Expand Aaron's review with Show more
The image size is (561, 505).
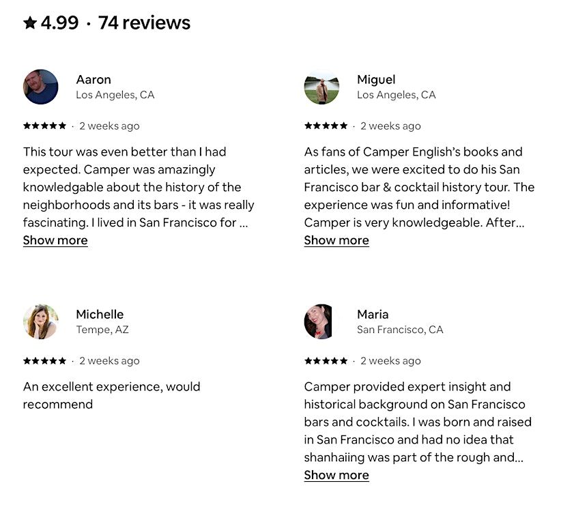coord(55,240)
